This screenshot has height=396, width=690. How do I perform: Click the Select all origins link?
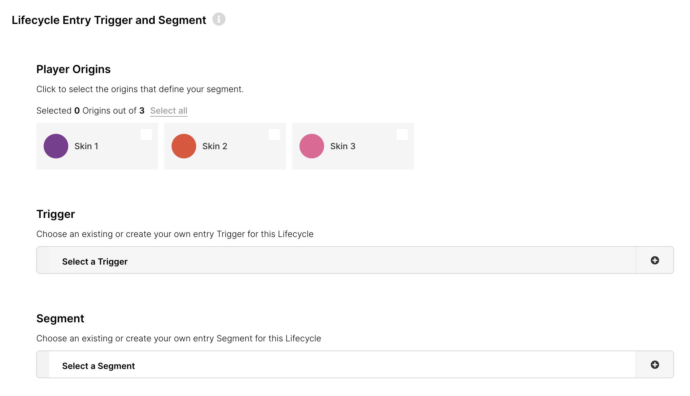point(169,111)
